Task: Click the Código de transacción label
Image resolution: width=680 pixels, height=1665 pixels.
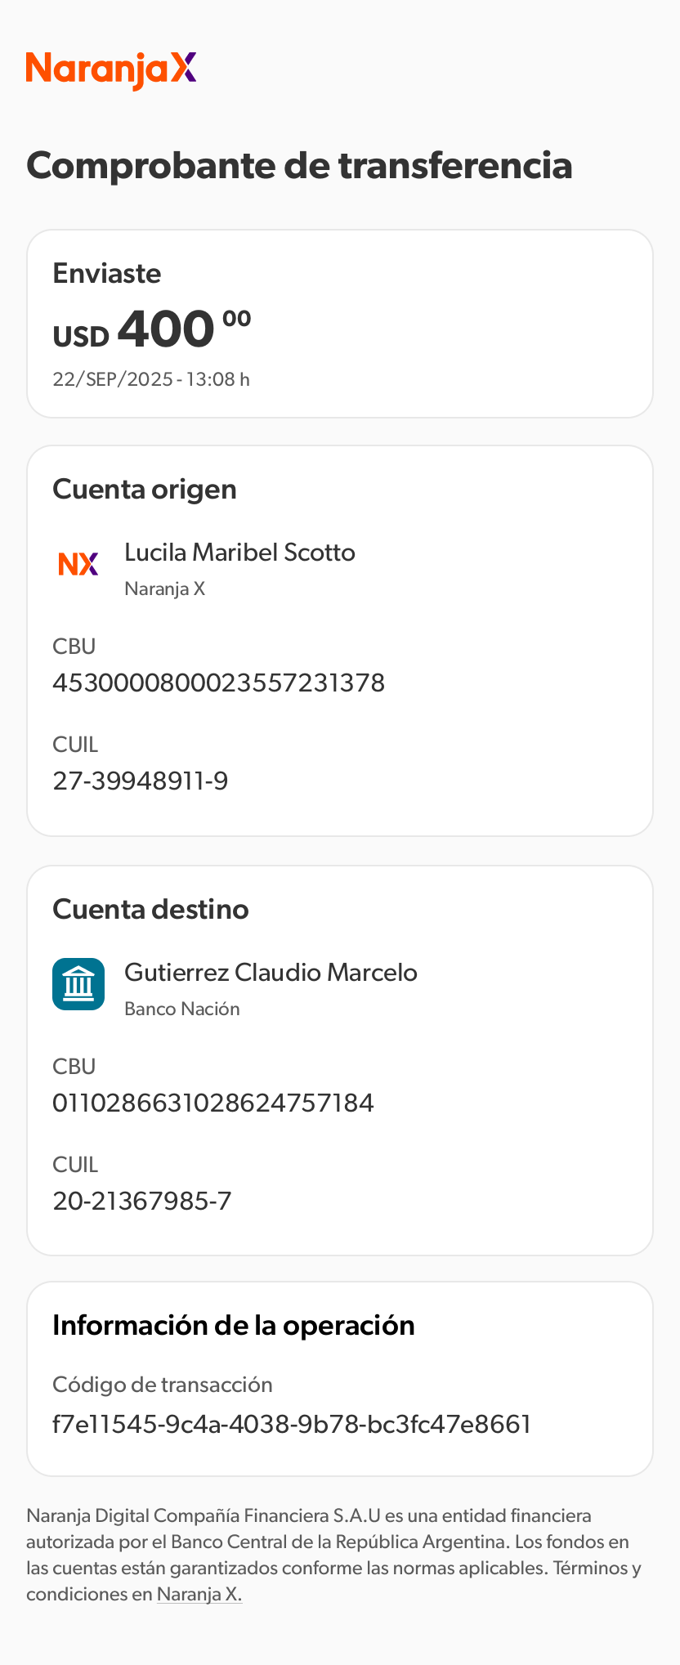Action: point(163,1385)
